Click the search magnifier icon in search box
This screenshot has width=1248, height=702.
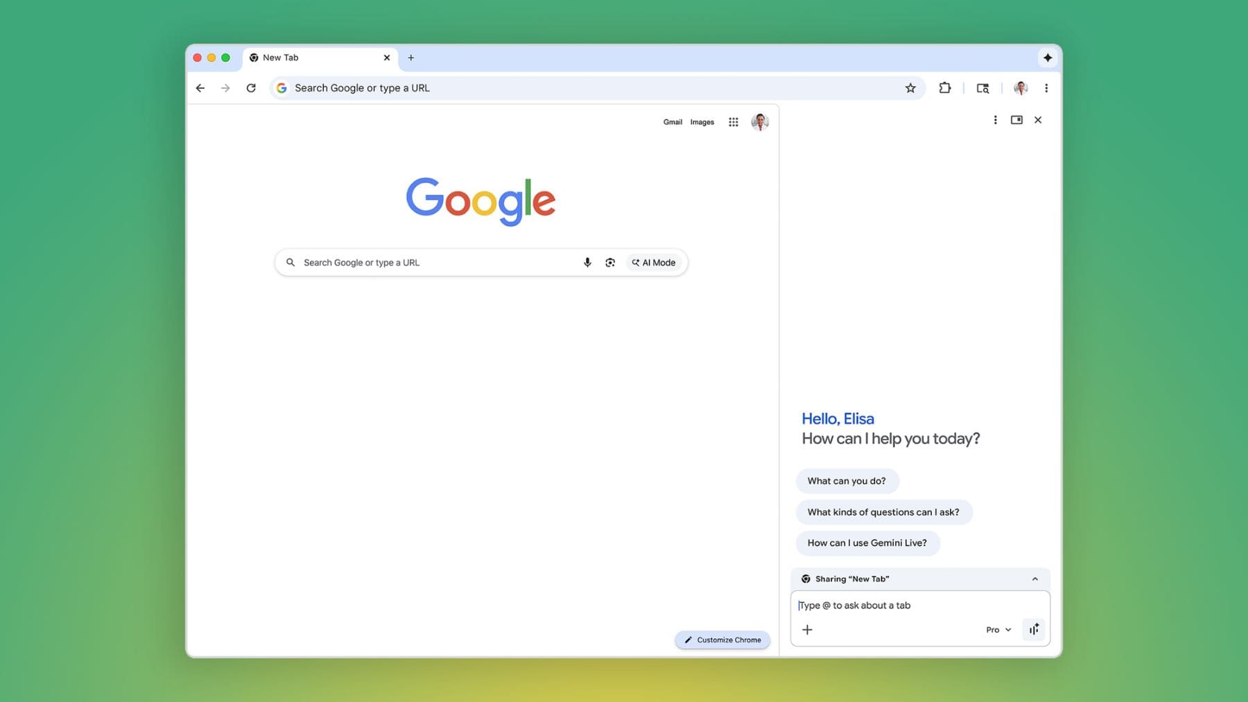[x=291, y=263]
